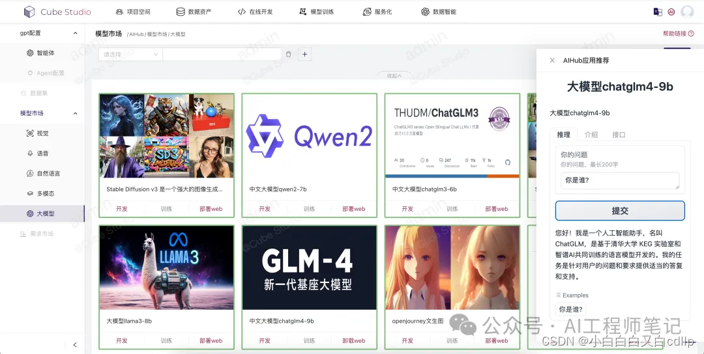The image size is (704, 354).
Task: Select 多模态 in the sidebar
Action: [42, 193]
